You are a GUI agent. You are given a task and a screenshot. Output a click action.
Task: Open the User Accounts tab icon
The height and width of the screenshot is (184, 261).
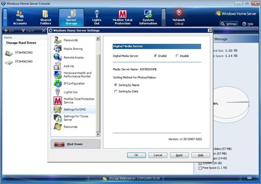[x=20, y=14]
